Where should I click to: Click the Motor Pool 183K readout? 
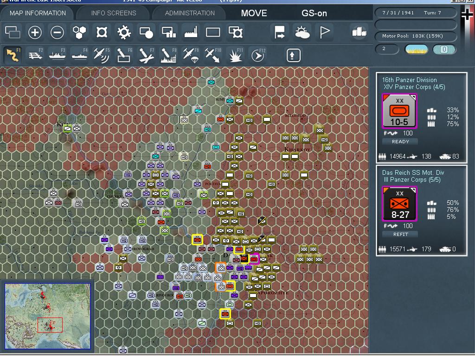coord(416,36)
